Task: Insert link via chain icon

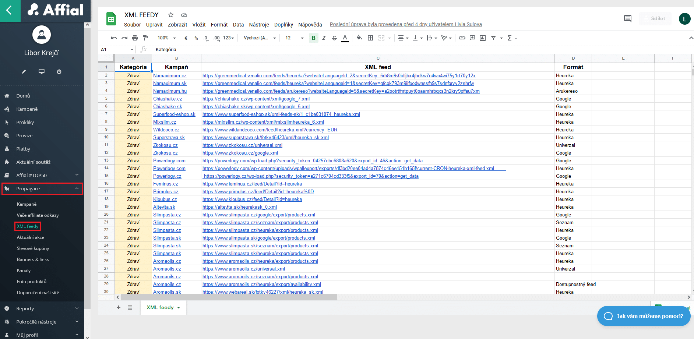Action: 462,38
